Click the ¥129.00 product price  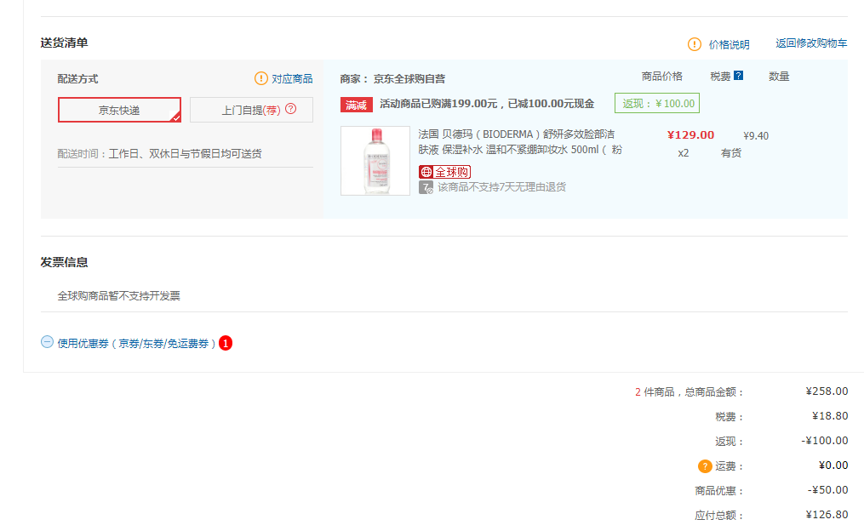coord(690,135)
